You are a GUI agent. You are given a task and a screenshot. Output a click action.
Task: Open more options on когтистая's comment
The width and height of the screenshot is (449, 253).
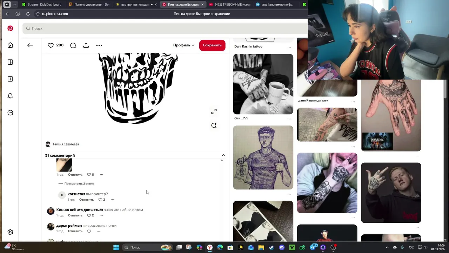click(x=113, y=200)
